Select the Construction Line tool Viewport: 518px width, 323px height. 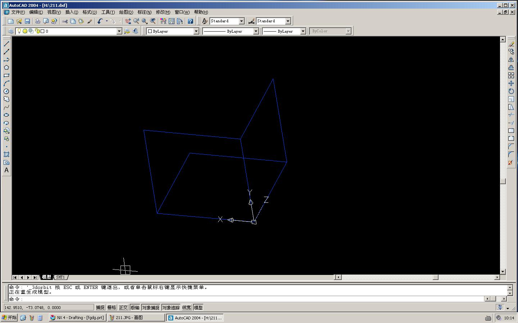pos(6,52)
